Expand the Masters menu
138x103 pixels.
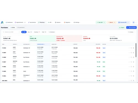(x=58, y=22)
